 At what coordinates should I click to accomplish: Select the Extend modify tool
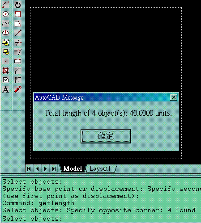[18, 52]
